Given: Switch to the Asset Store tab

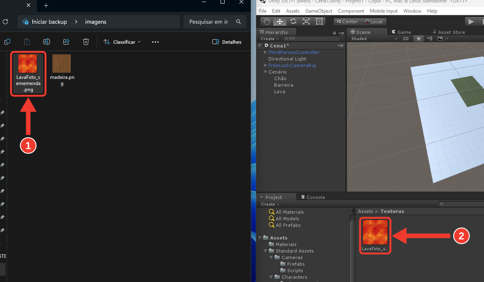Looking at the screenshot, I should 449,32.
